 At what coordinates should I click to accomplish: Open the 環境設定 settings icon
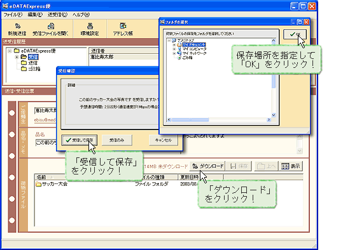(90, 26)
